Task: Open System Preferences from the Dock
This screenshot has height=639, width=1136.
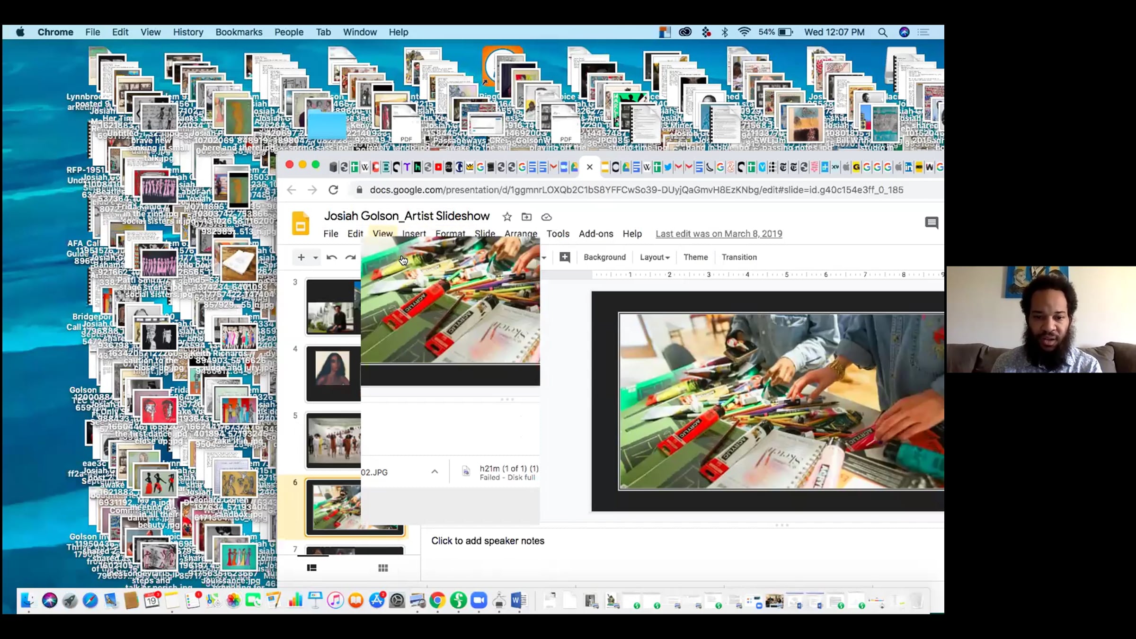Action: 397,601
